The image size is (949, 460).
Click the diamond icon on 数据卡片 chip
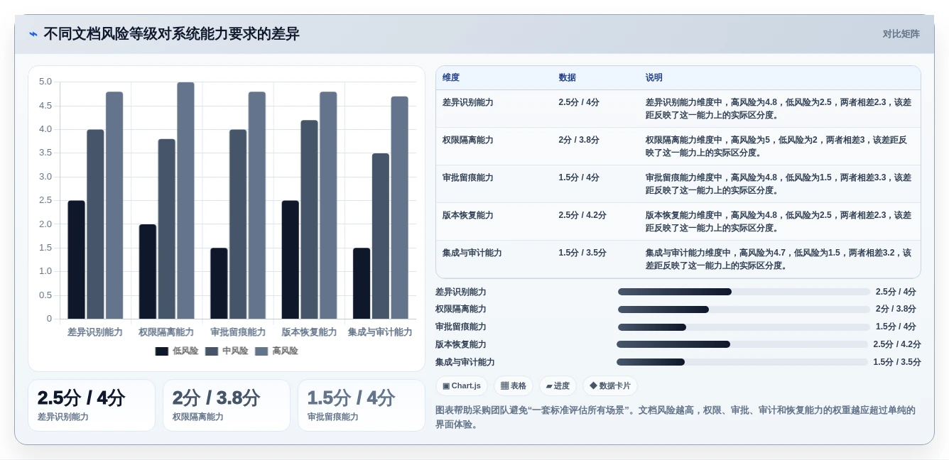click(x=593, y=386)
